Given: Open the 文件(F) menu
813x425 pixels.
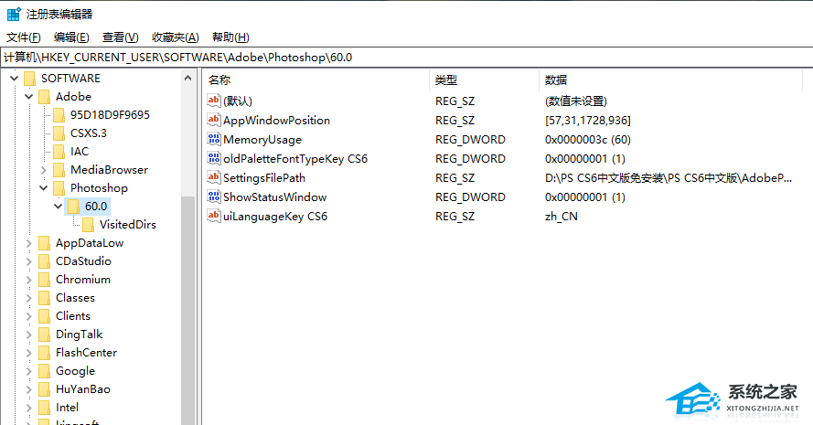Looking at the screenshot, I should coord(24,37).
